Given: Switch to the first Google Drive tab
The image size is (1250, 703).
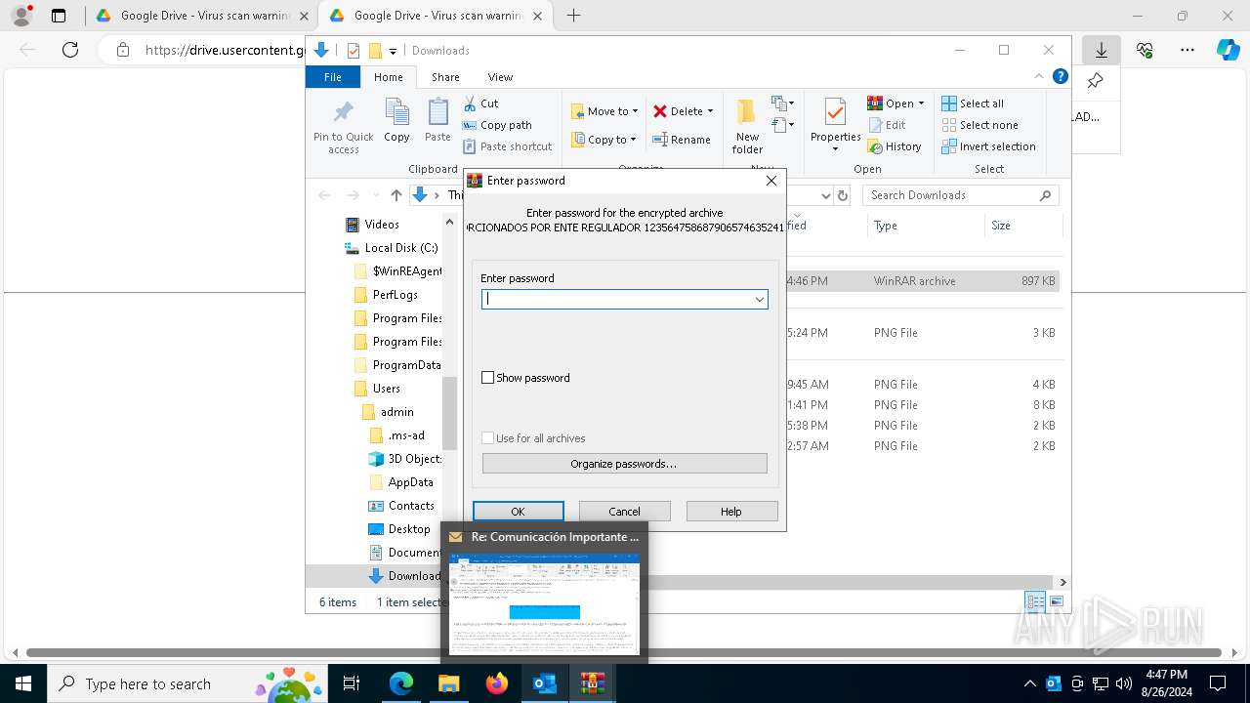Looking at the screenshot, I should tap(202, 16).
